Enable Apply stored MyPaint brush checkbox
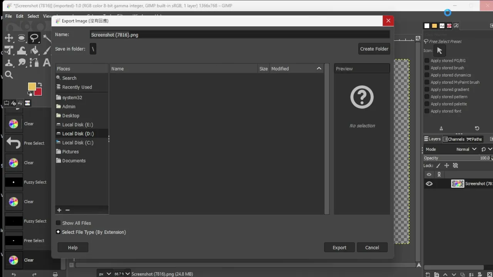 click(x=427, y=82)
